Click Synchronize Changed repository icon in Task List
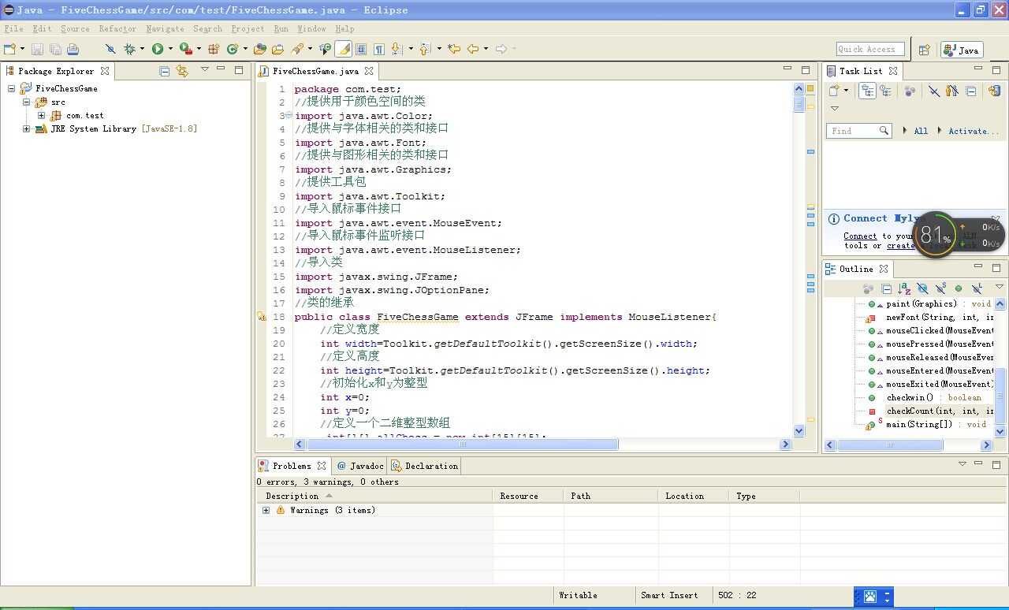The height and width of the screenshot is (610, 1009). tap(994, 91)
